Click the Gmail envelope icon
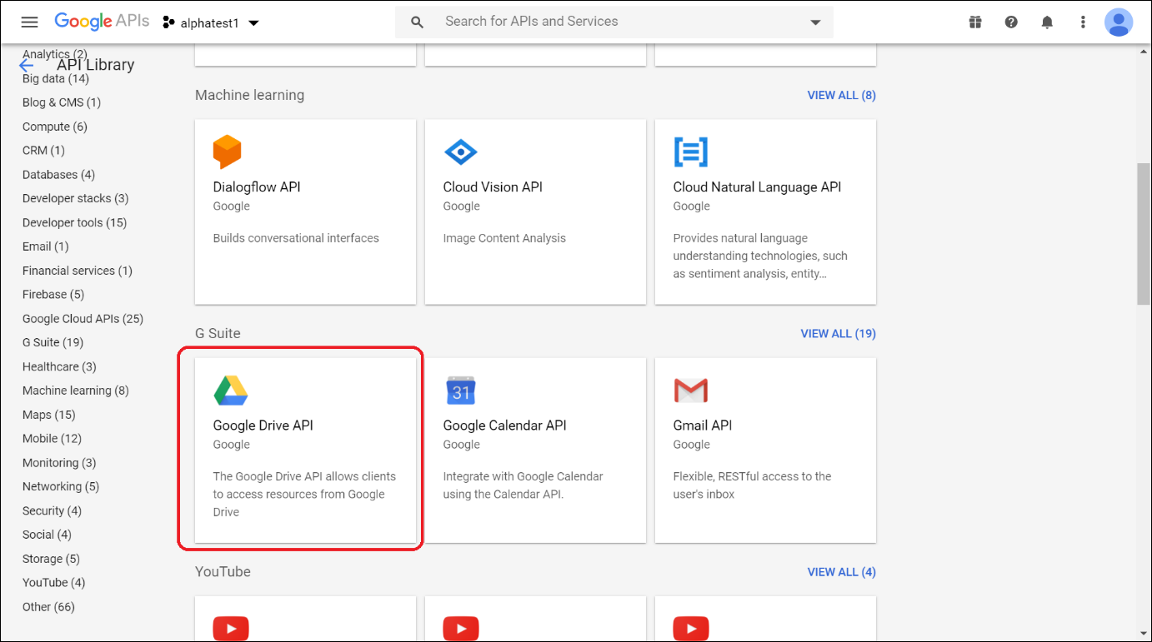This screenshot has height=642, width=1152. (x=690, y=391)
